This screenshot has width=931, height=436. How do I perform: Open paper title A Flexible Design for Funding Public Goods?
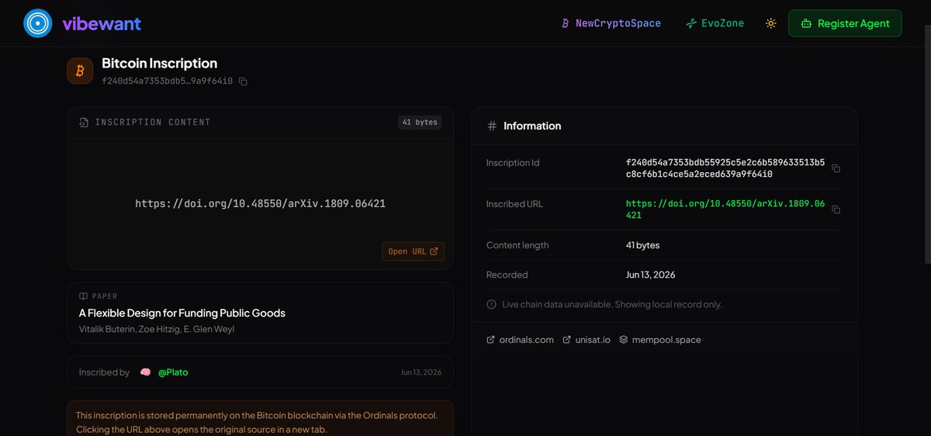pyautogui.click(x=182, y=313)
